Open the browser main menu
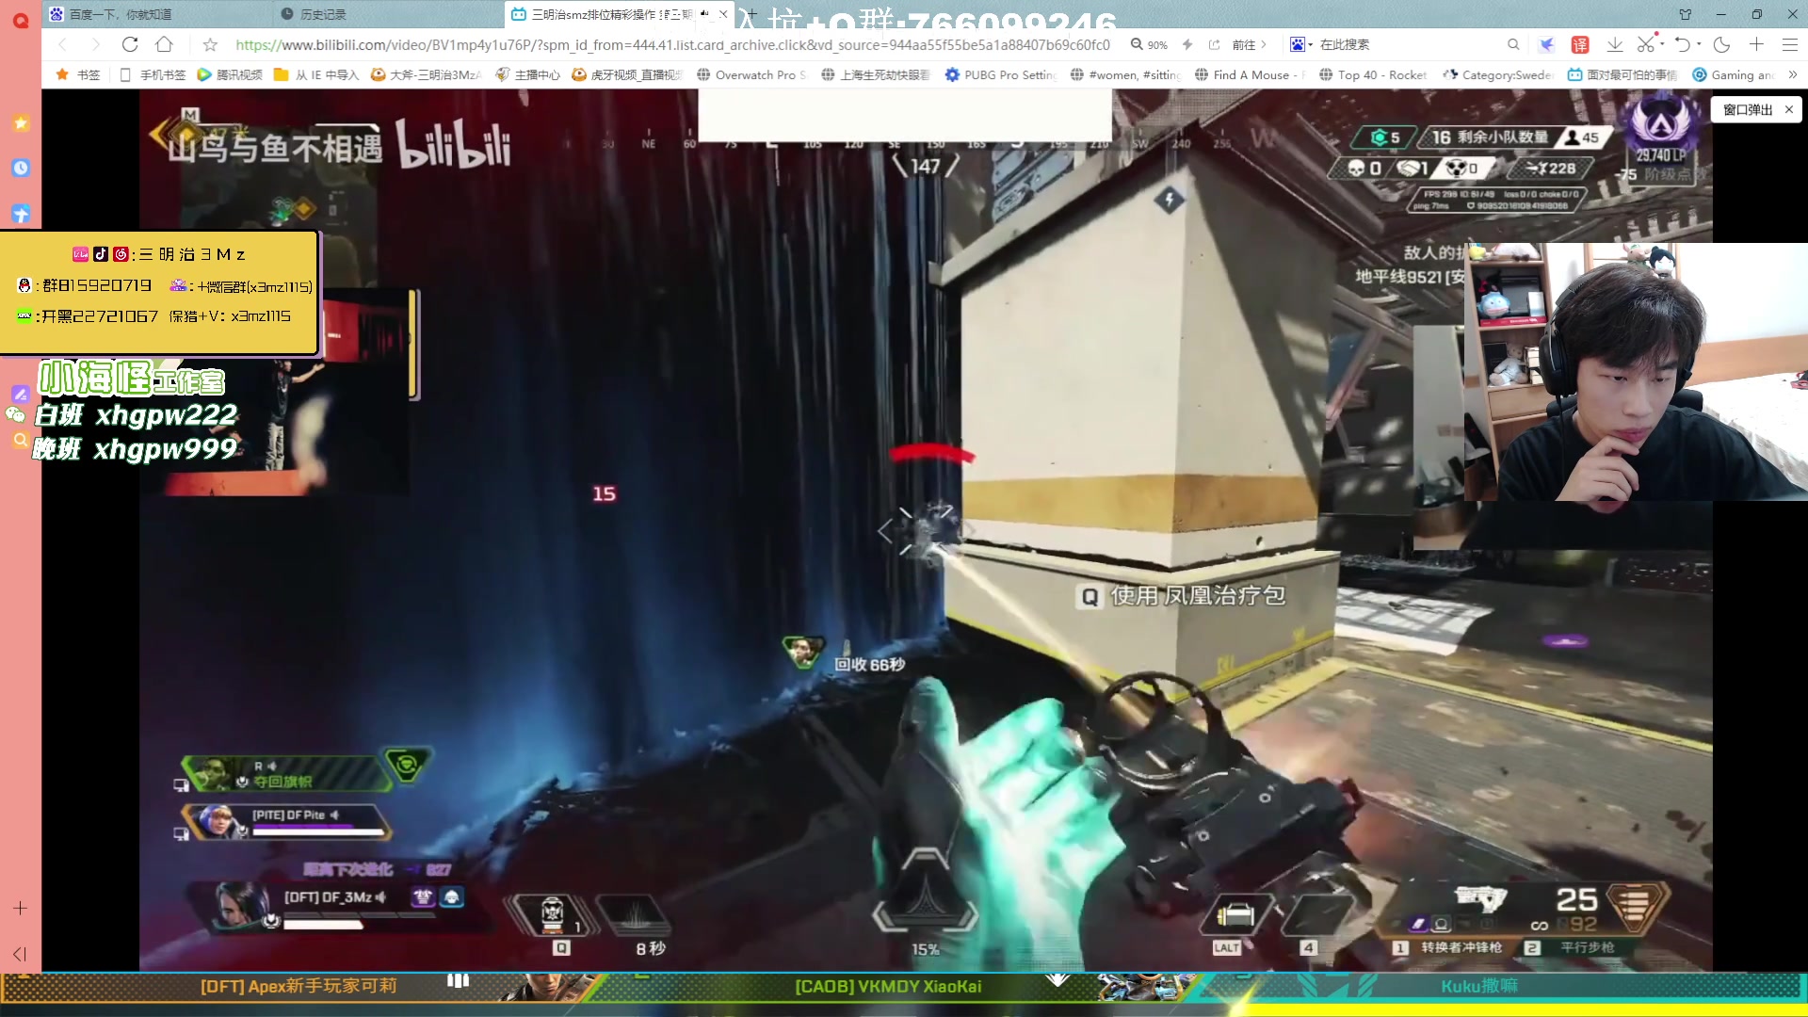Image resolution: width=1808 pixels, height=1017 pixels. (1790, 44)
